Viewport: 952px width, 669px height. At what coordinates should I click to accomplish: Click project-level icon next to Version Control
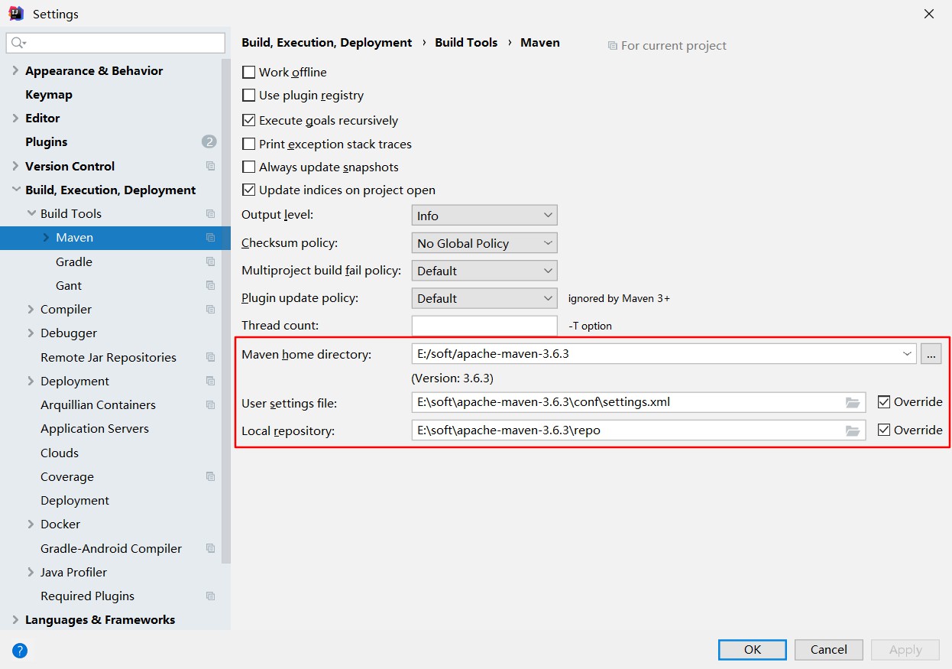tap(211, 166)
